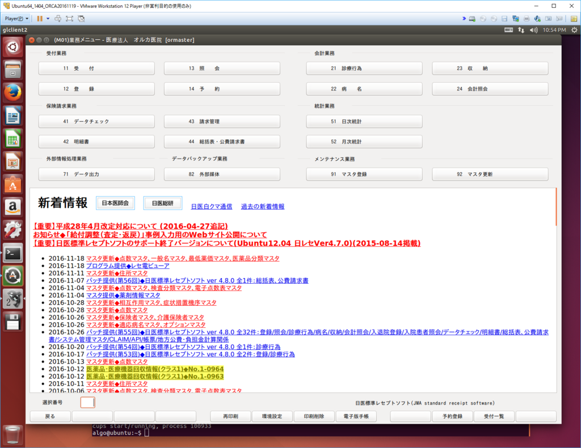The height and width of the screenshot is (448, 581).
Task: Open 2016-11-04 マスタ提供 薬剤情報マスタ link
Action: point(123,295)
